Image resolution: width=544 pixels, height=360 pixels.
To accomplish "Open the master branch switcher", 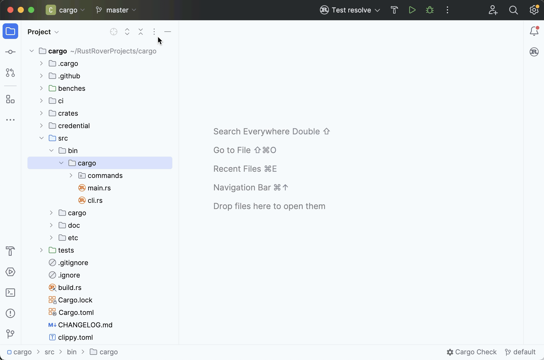I will (x=116, y=10).
